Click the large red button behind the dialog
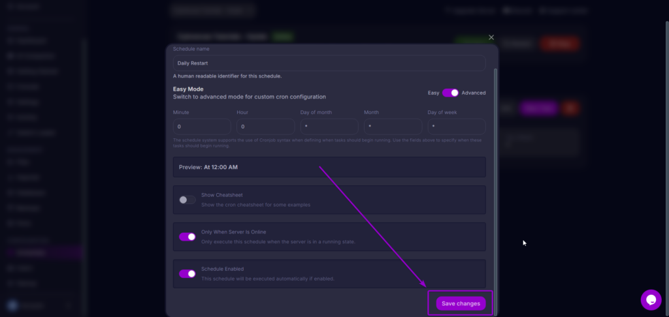669x317 pixels. 559,44
